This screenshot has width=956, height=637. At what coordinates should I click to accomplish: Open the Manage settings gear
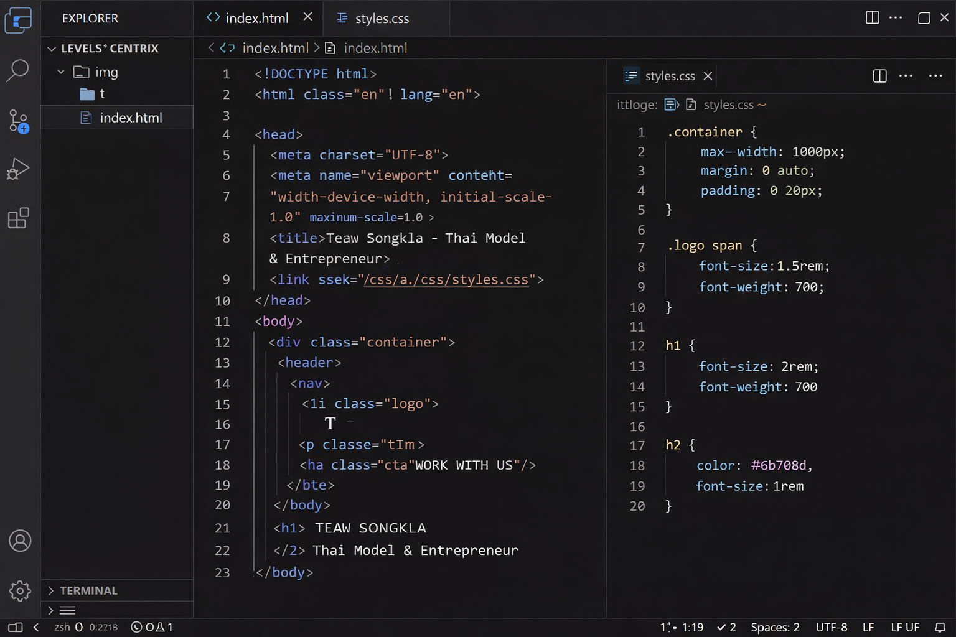pos(20,590)
